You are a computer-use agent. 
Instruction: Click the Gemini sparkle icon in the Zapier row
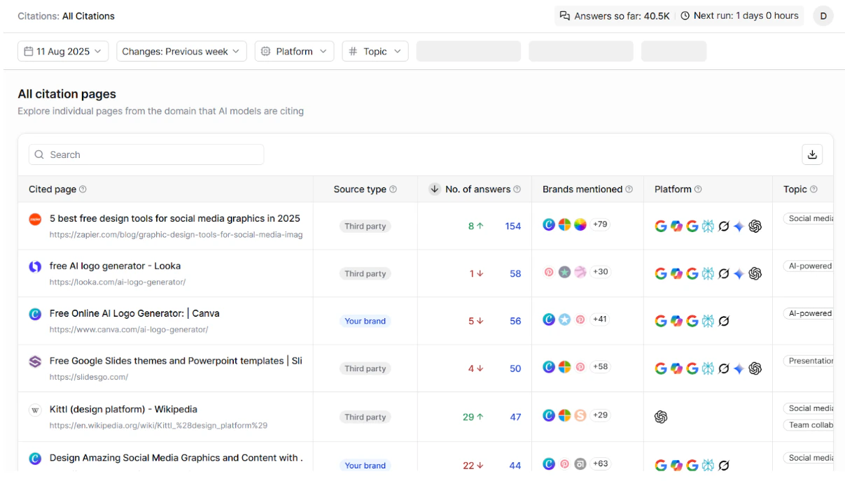(x=739, y=226)
